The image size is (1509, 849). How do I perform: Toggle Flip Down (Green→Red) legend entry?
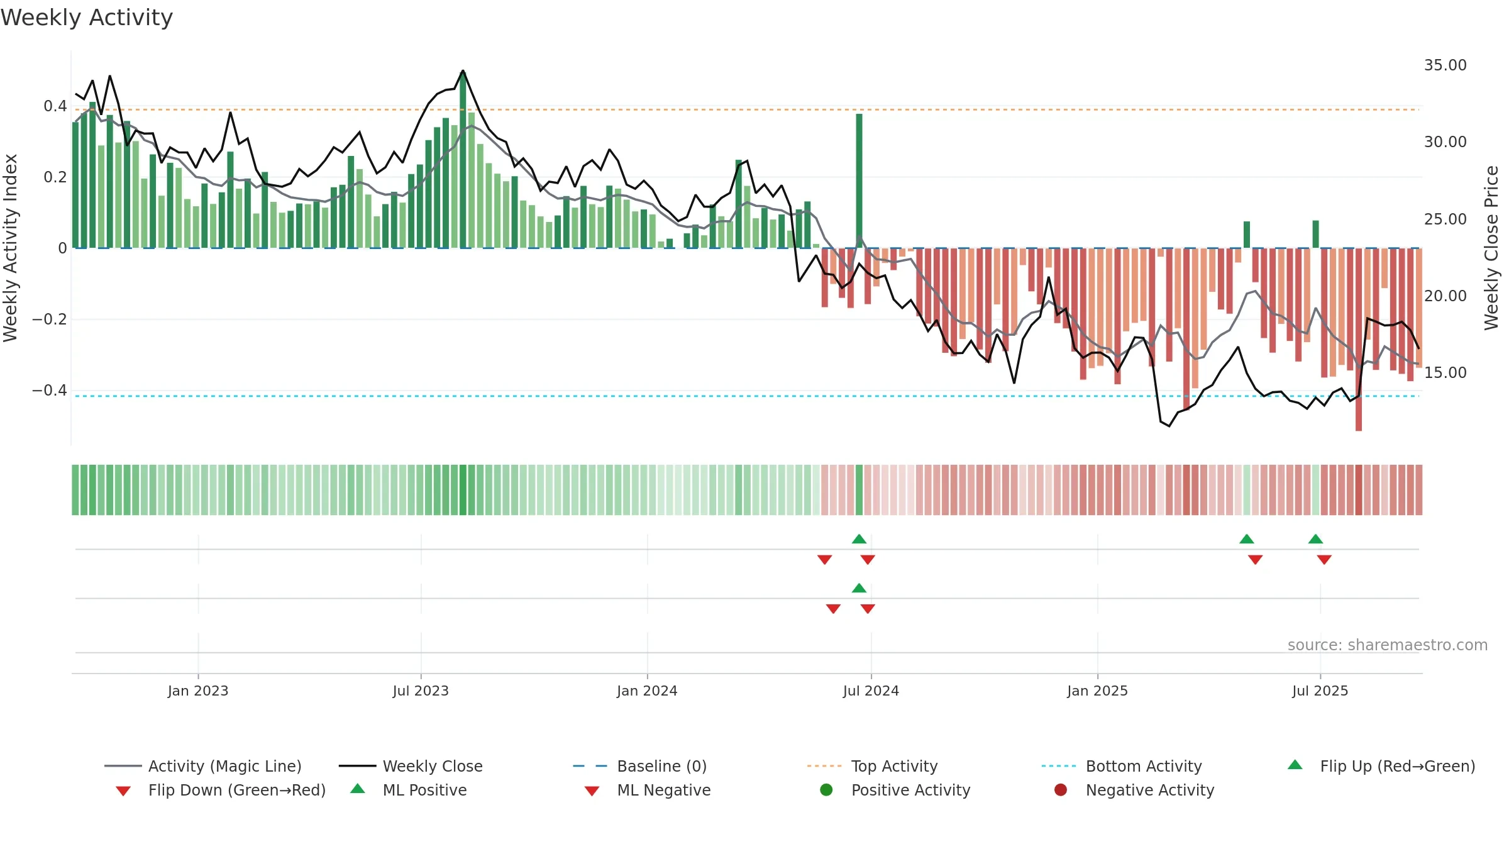pos(221,790)
